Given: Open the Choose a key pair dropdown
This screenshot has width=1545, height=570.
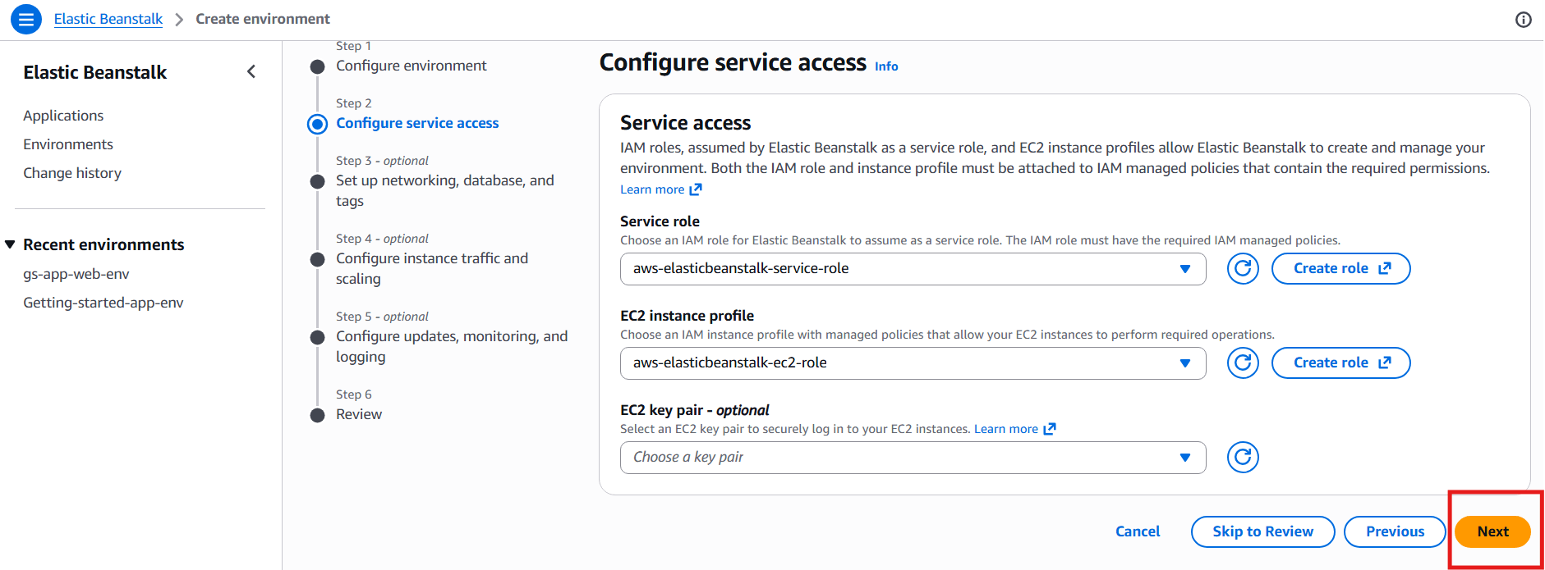Looking at the screenshot, I should (x=913, y=458).
